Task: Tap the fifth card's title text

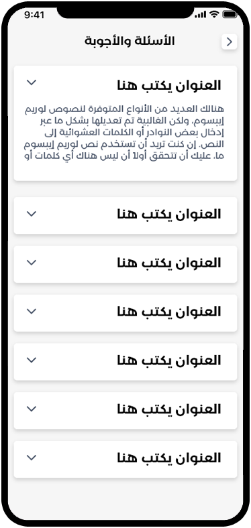Action: [169, 360]
